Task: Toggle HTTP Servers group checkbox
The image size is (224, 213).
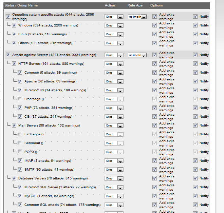Action: tap(14, 64)
